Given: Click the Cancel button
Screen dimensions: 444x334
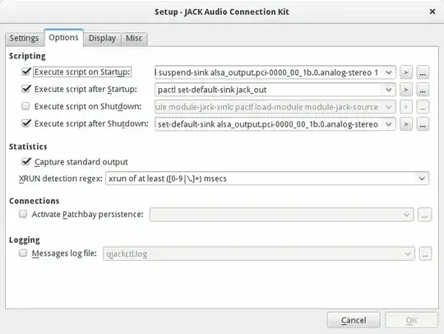Looking at the screenshot, I should 354,320.
